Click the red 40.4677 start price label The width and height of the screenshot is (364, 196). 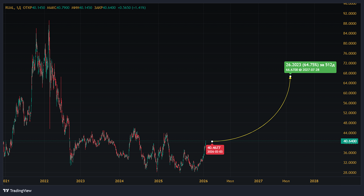[x=215, y=149]
